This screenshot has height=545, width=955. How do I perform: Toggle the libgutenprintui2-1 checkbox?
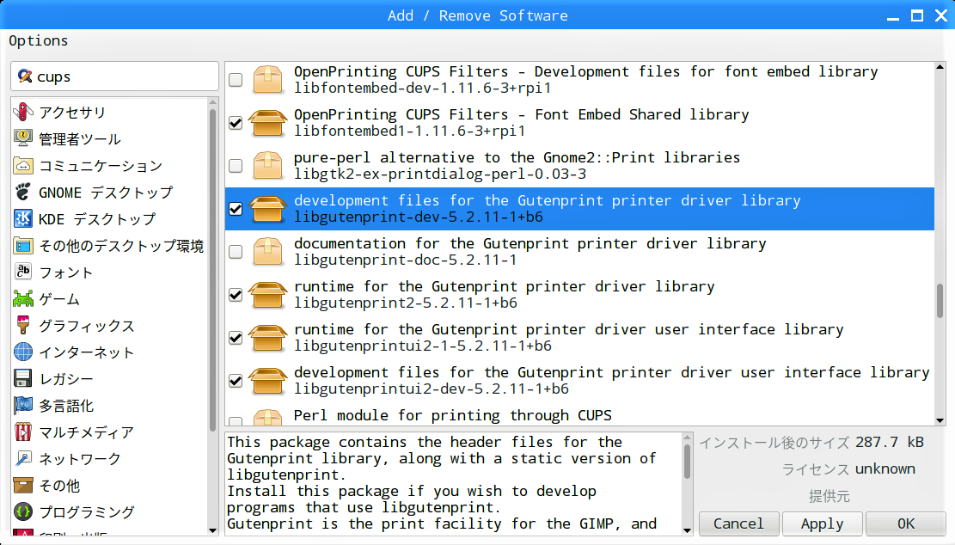236,338
